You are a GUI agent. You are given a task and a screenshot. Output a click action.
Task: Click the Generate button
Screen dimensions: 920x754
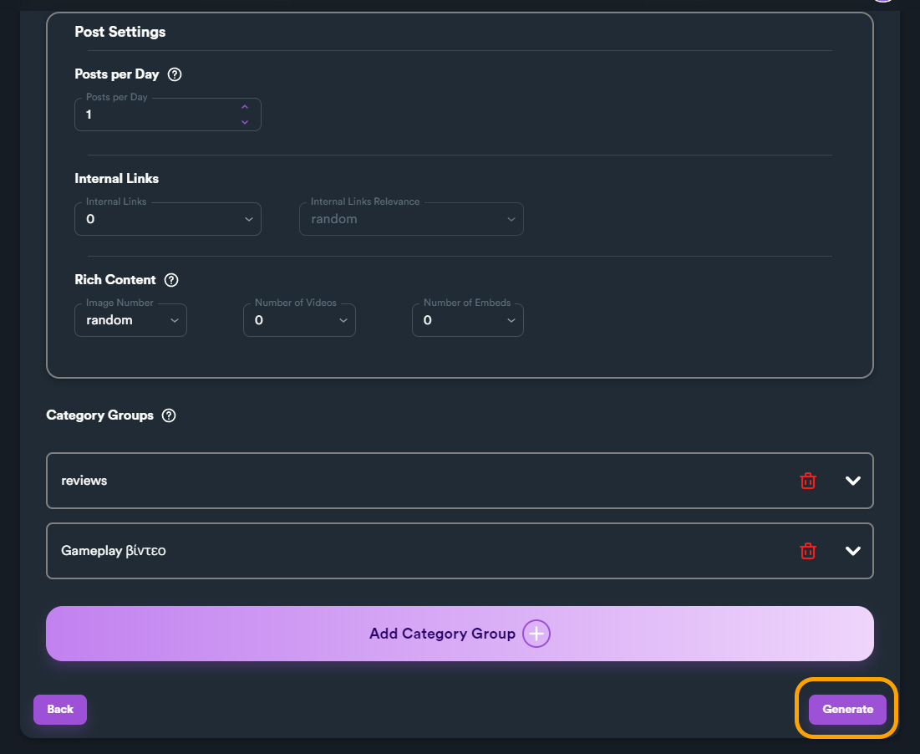click(847, 709)
